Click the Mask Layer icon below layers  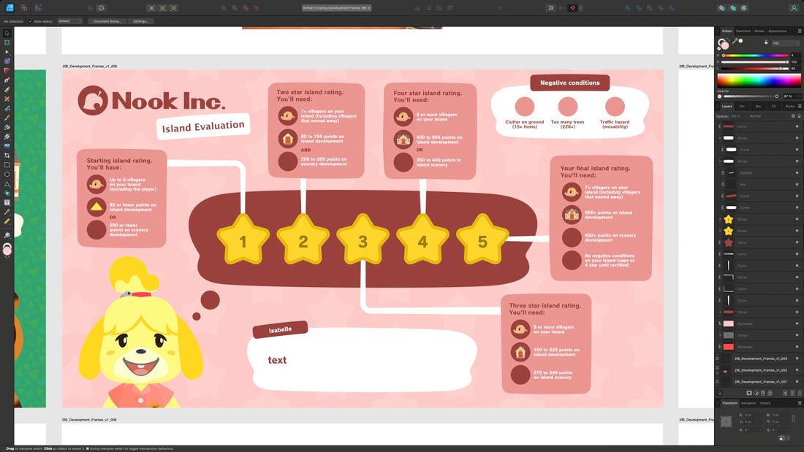749,393
